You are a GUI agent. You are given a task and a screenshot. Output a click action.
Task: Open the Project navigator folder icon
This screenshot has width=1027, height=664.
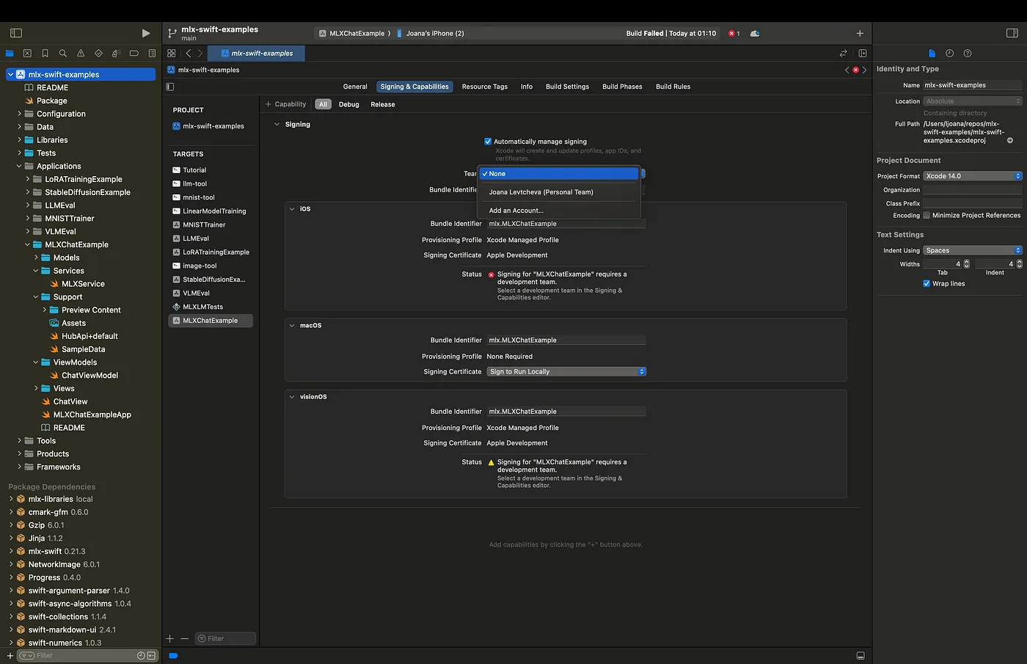[x=10, y=53]
